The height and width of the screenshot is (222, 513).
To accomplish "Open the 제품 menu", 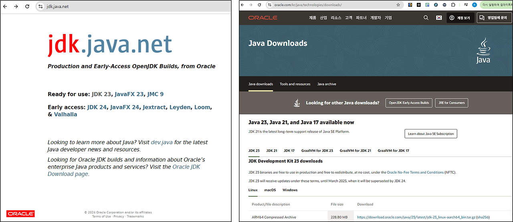I will 313,18.
